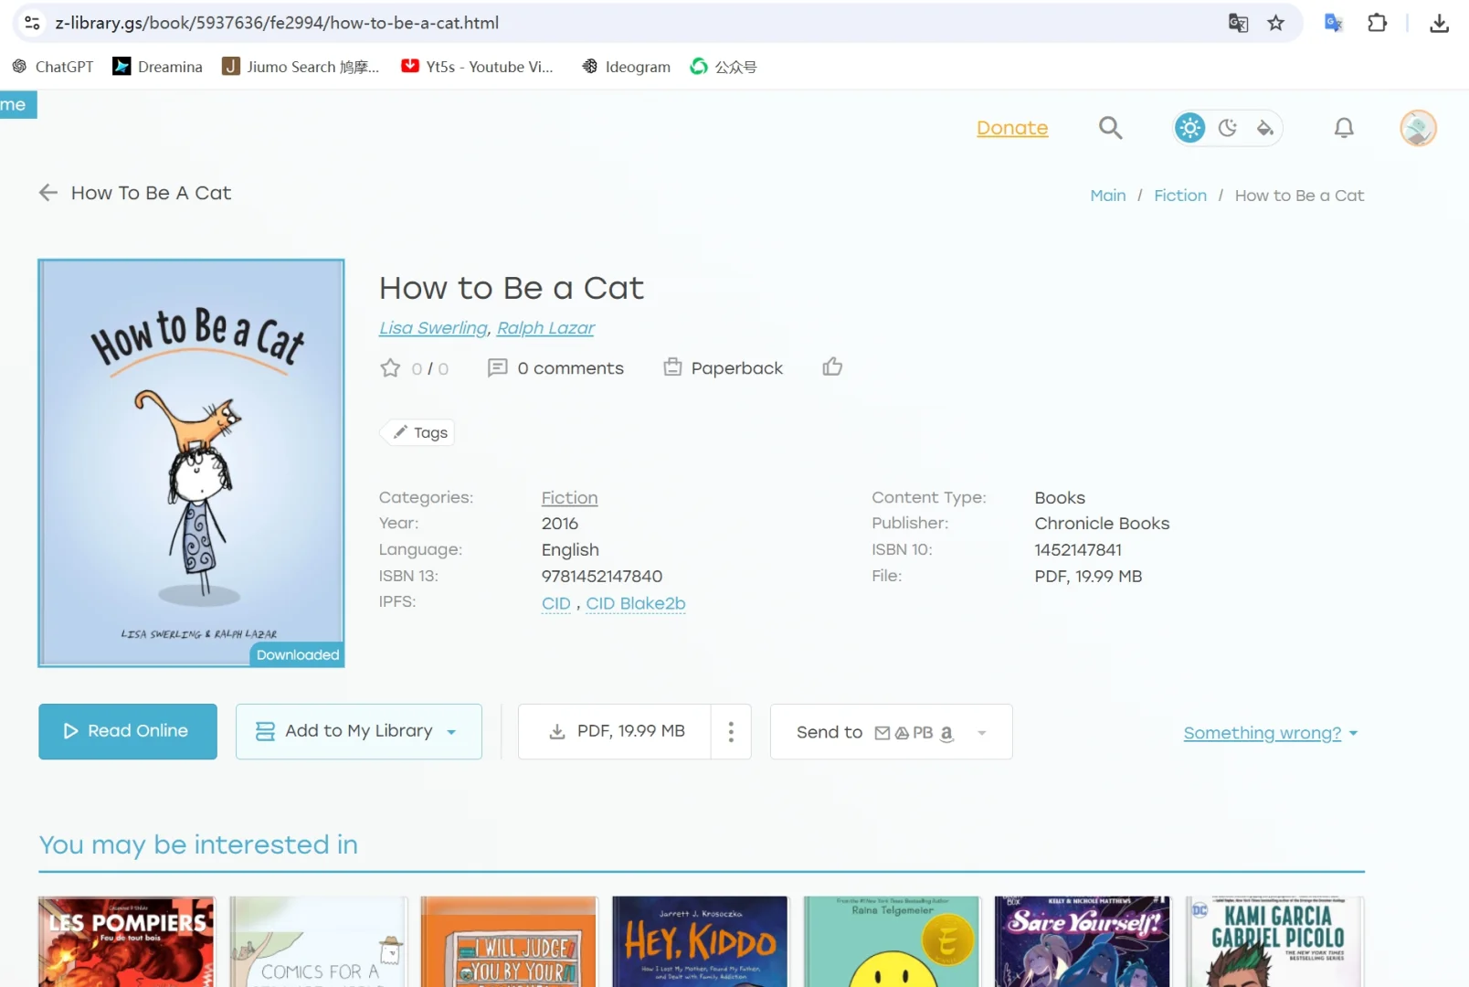Open Yt5s Youtube bookmark
The width and height of the screenshot is (1469, 987).
478,67
